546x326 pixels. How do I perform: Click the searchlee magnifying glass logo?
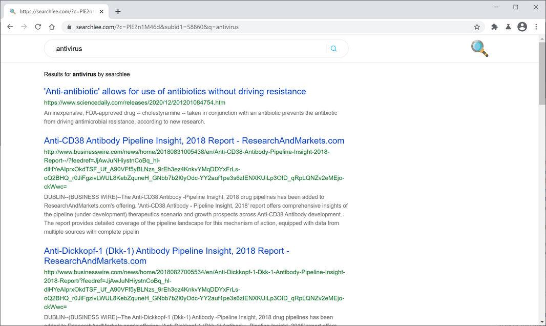pyautogui.click(x=479, y=49)
